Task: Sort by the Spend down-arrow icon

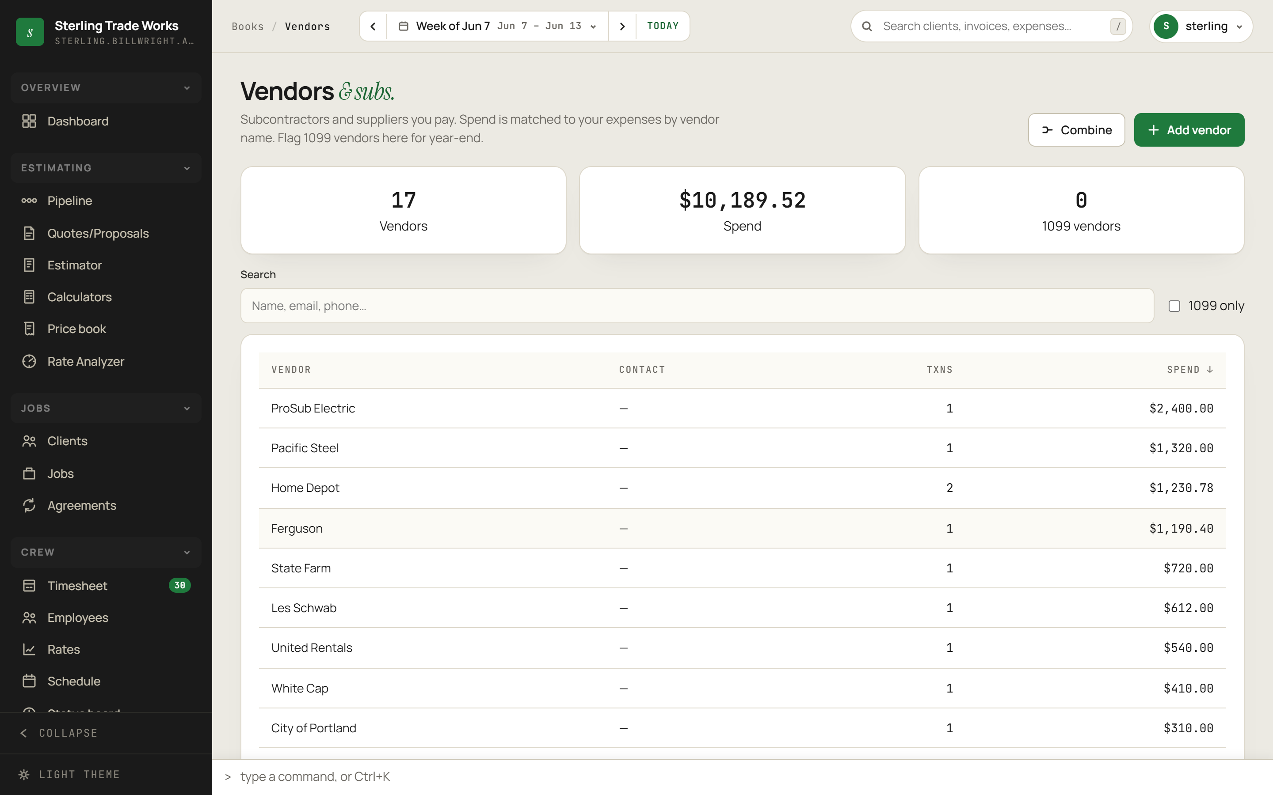Action: pyautogui.click(x=1210, y=369)
